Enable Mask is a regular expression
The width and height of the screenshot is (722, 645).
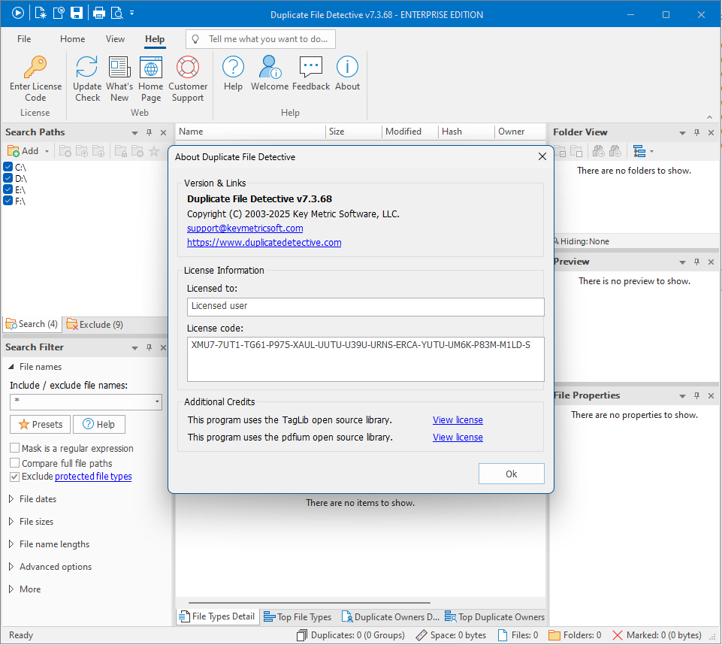click(x=15, y=448)
